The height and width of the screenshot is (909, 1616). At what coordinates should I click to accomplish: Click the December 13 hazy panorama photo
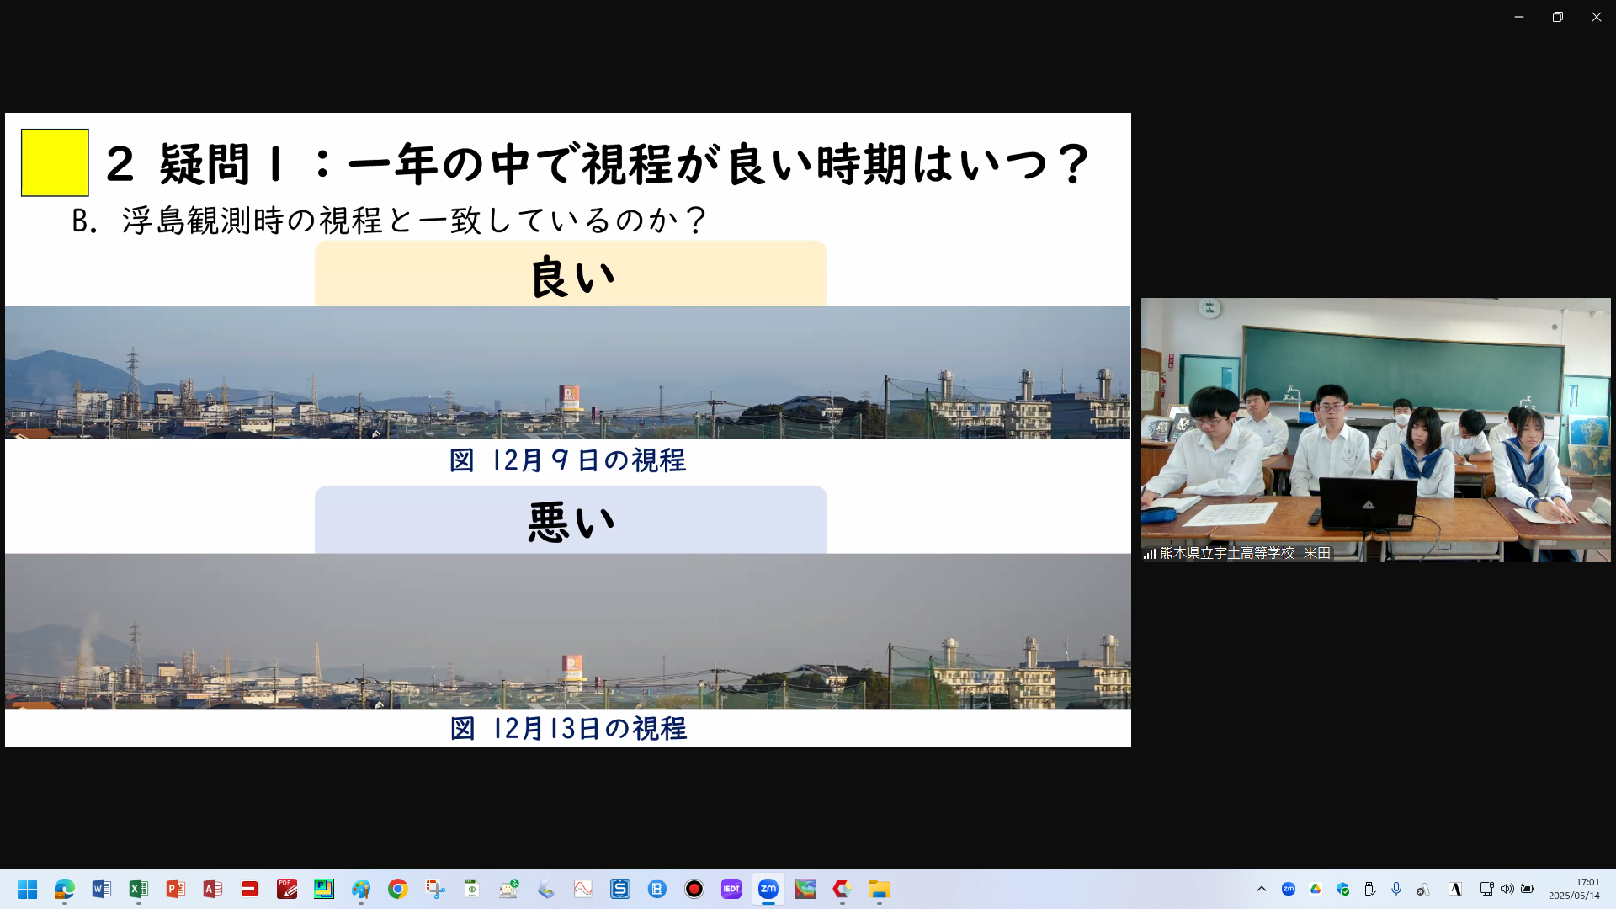[x=567, y=631]
